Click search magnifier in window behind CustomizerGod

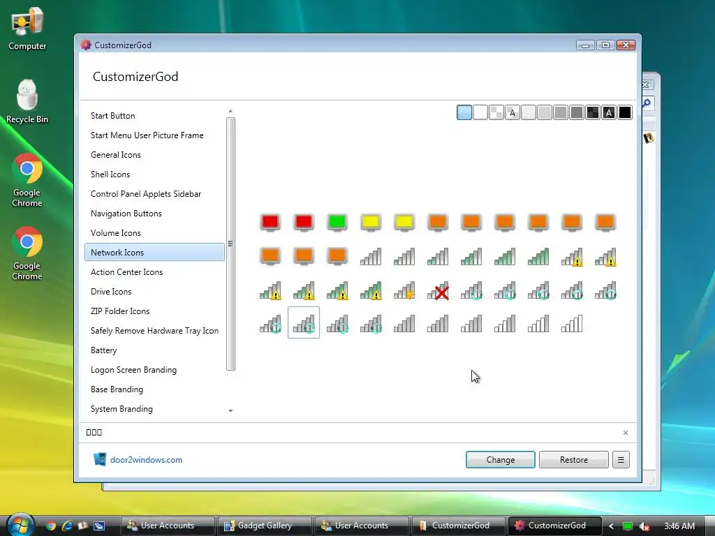(x=647, y=103)
